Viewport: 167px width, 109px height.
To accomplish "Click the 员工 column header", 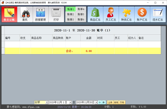I will [121, 38].
